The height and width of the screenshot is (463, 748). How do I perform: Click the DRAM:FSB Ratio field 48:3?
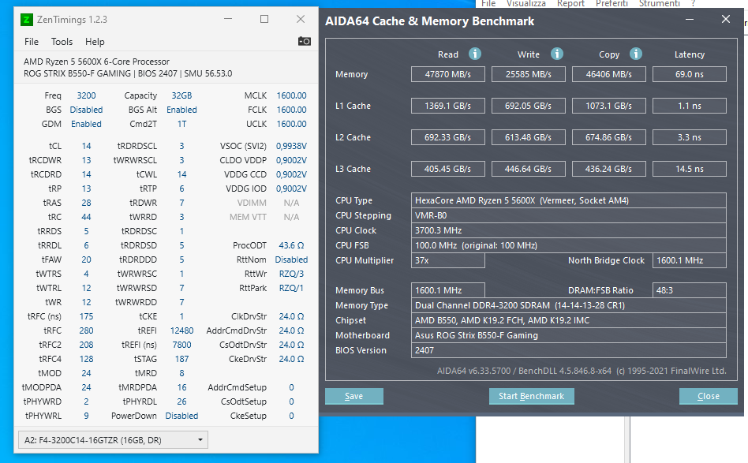tap(690, 290)
